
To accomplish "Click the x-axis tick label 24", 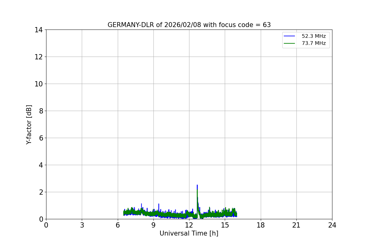I will pyautogui.click(x=332, y=225).
